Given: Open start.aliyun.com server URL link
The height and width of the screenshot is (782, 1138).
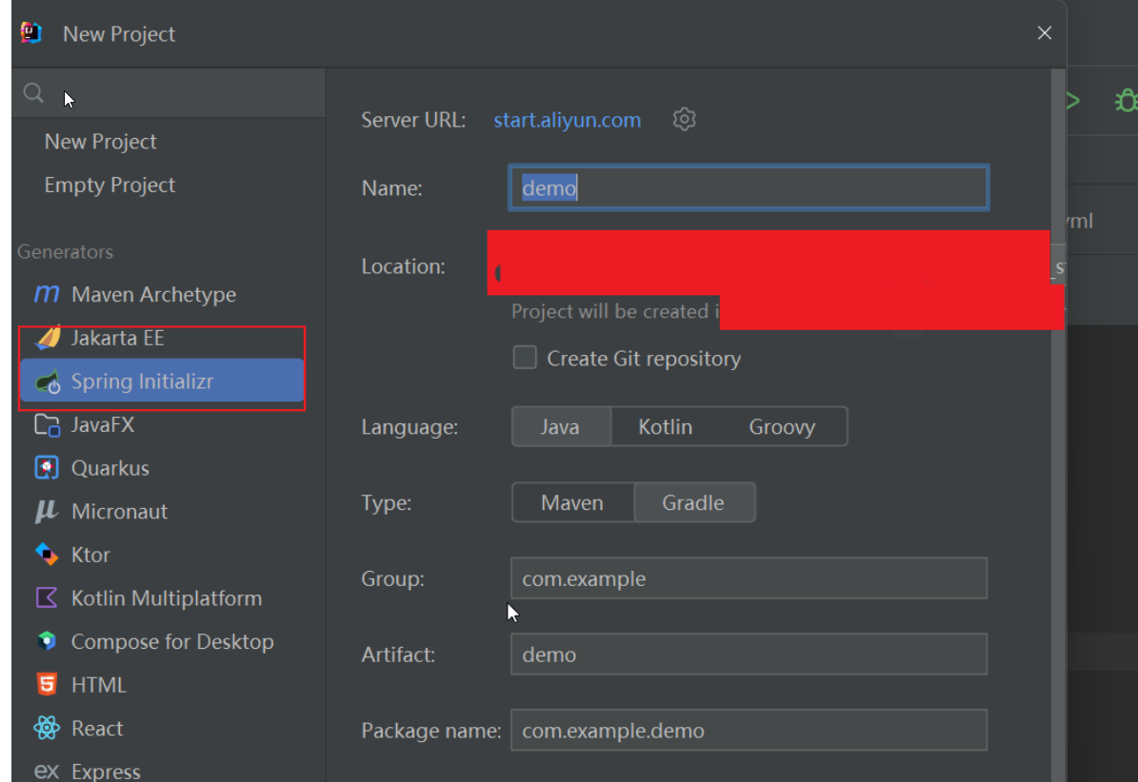Looking at the screenshot, I should 567,120.
